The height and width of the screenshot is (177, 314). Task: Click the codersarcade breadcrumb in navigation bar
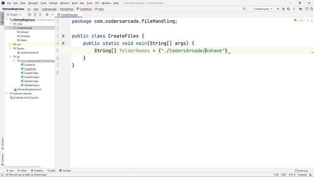pos(49,9)
